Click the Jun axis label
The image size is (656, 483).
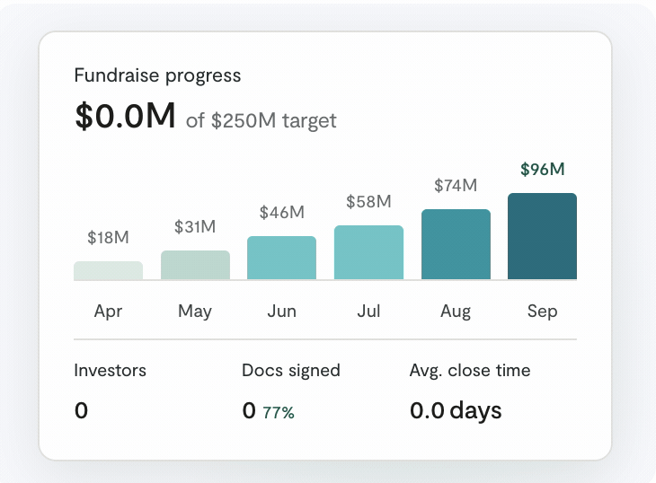(282, 312)
